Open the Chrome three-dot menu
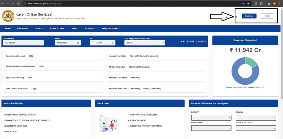Viewport: 283px width, 139px height. [280, 4]
